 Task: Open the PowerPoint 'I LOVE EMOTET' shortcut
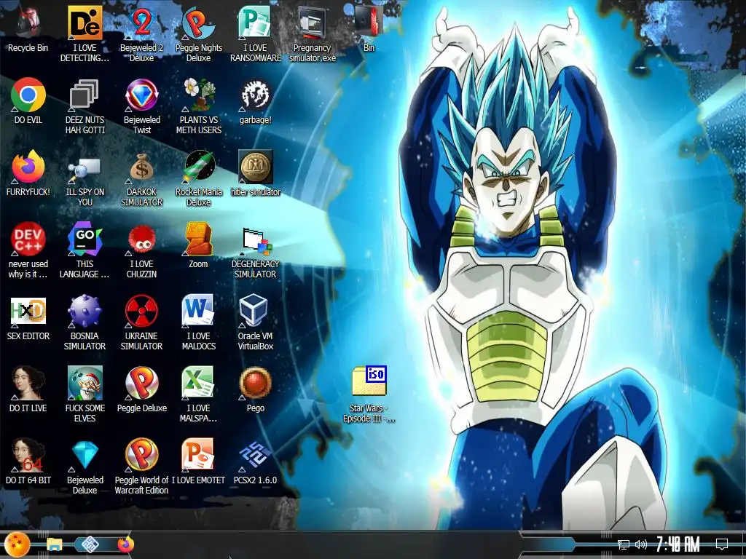[x=198, y=456]
